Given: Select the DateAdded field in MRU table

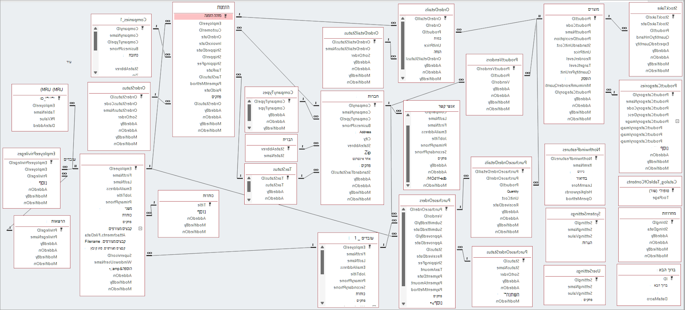Looking at the screenshot, I should 44,126.
